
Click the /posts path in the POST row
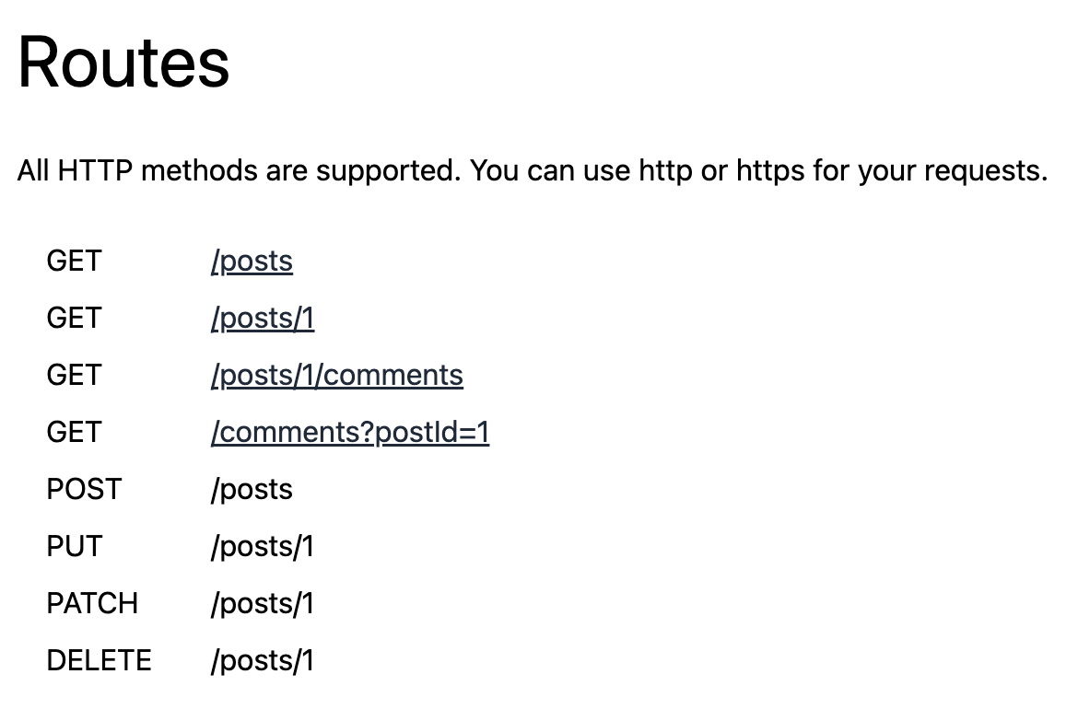pos(252,490)
